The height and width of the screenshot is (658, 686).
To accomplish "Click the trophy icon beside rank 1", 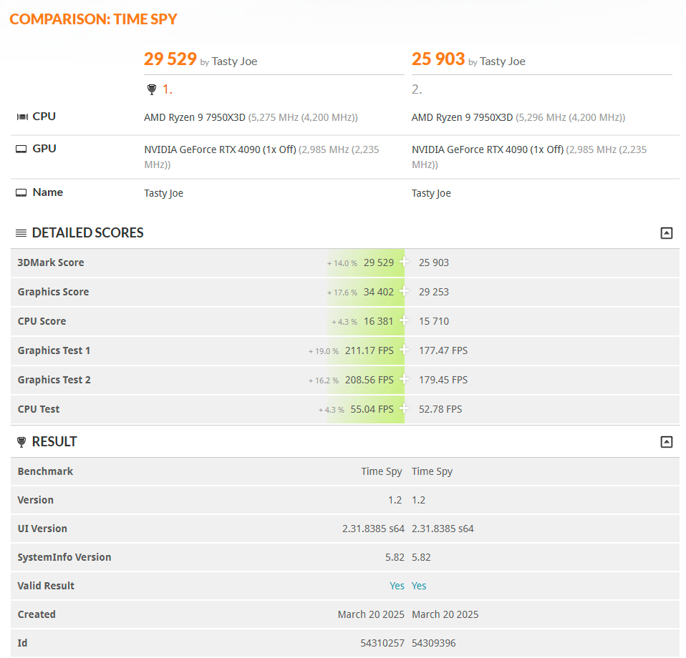I will tap(152, 89).
